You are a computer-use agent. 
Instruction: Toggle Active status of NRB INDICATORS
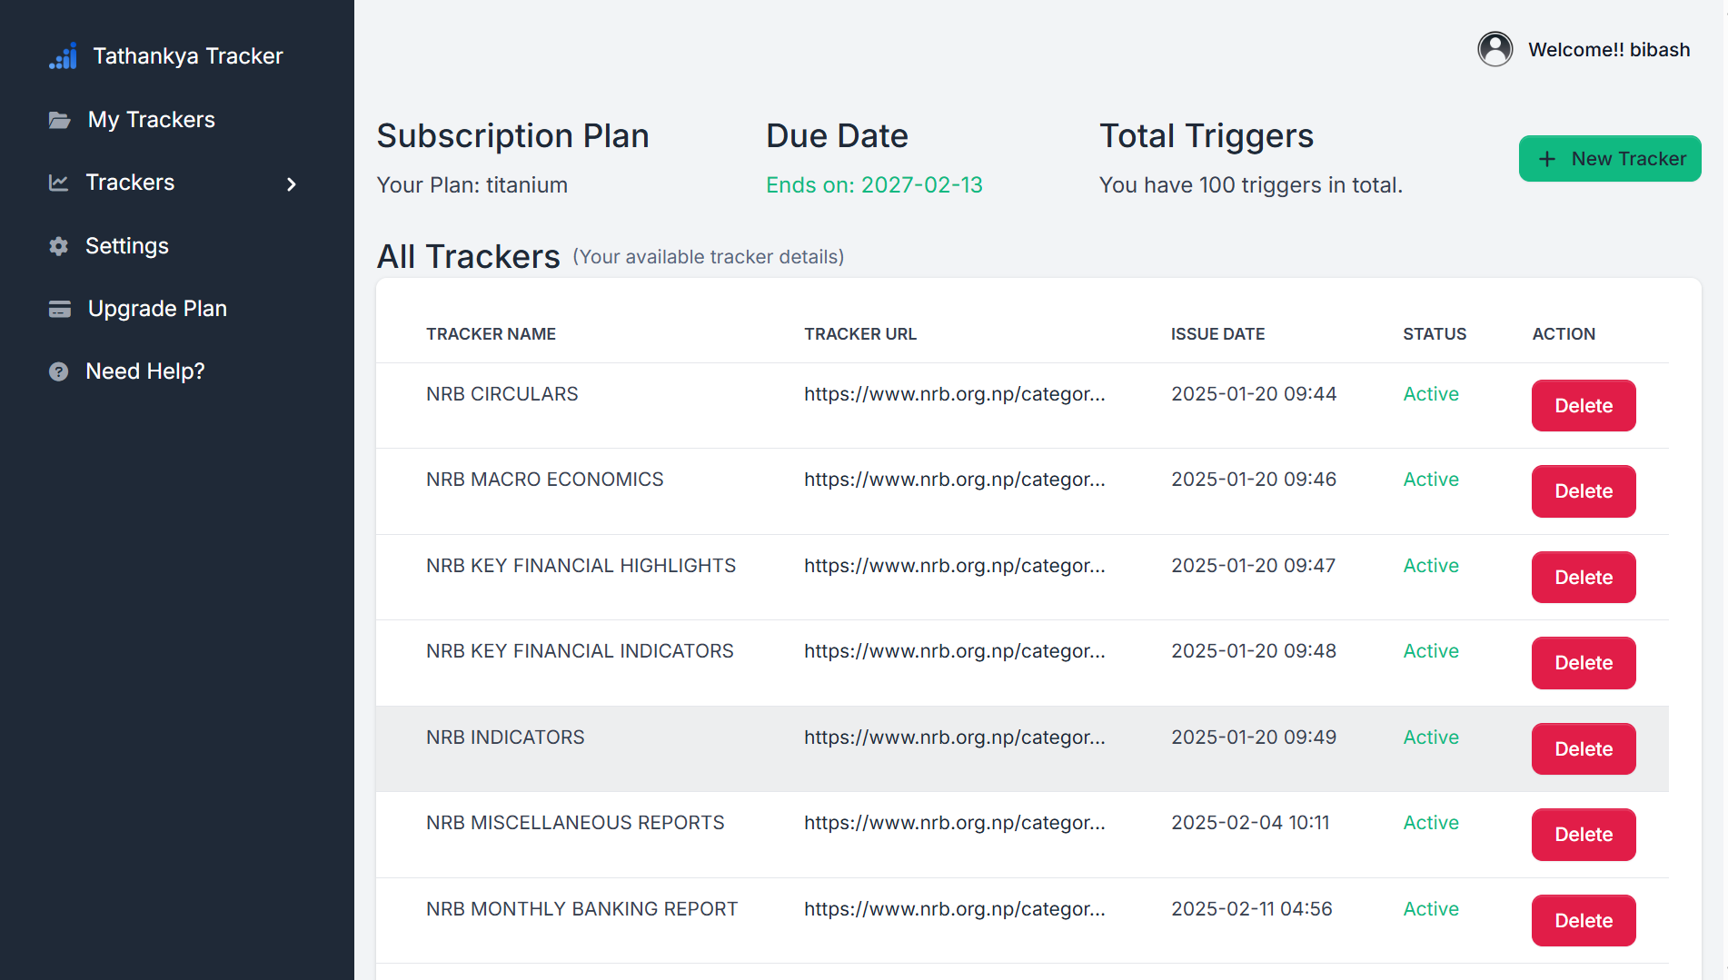click(x=1431, y=737)
